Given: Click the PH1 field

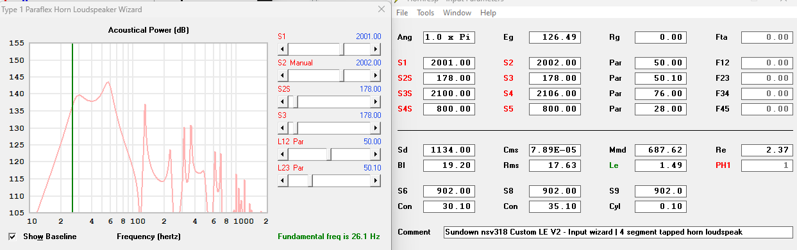Looking at the screenshot, I should [767, 165].
